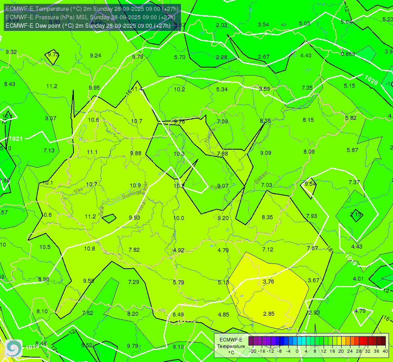
Task: Click the 8.20 dew point value
Action: tap(133, 314)
